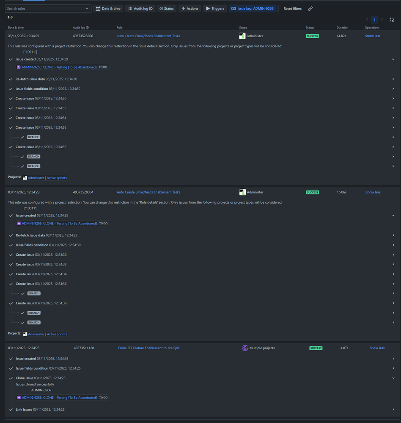Open the Status filter
Viewport: 401px width, 423px height.
167,8
